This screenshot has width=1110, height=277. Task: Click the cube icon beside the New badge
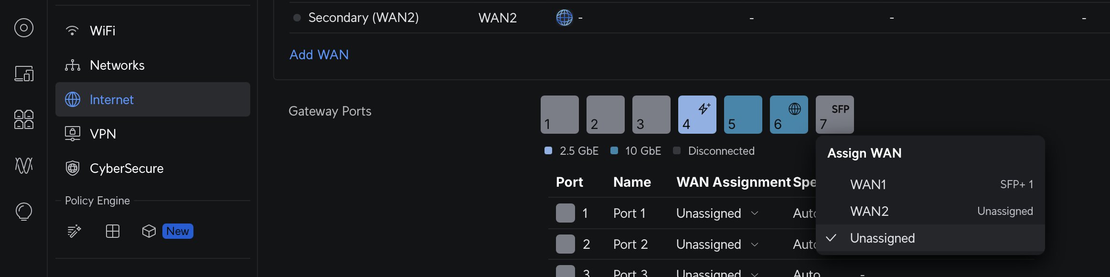[x=149, y=231]
